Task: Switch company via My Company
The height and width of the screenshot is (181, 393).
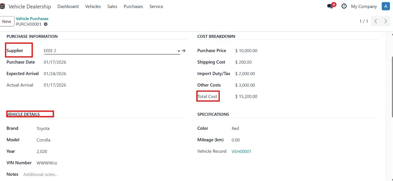Action: 364,7
